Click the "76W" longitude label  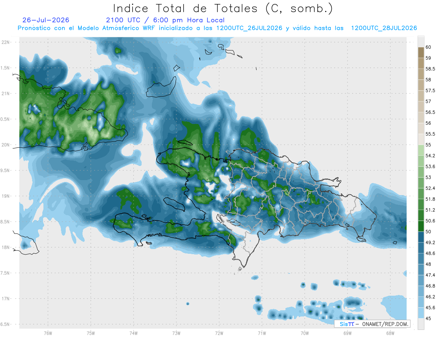click(x=48, y=333)
